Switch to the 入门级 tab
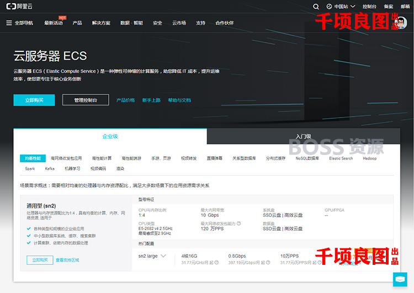Screen dimensions: 414x293 pyautogui.click(x=304, y=136)
